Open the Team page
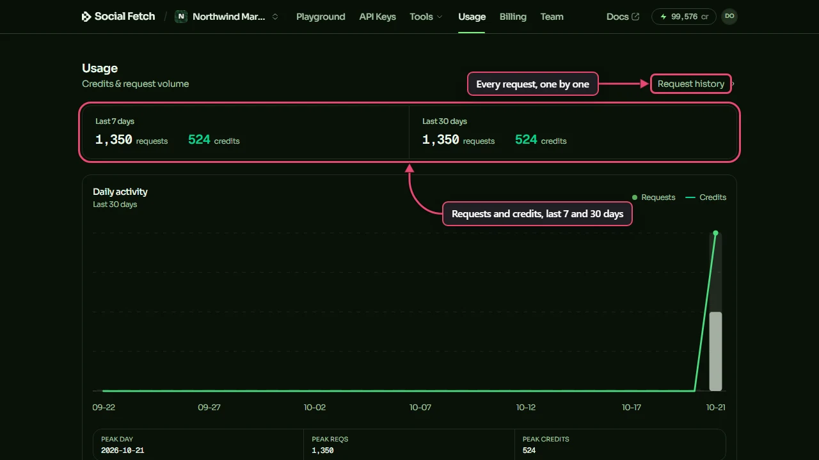The image size is (819, 460). (552, 17)
